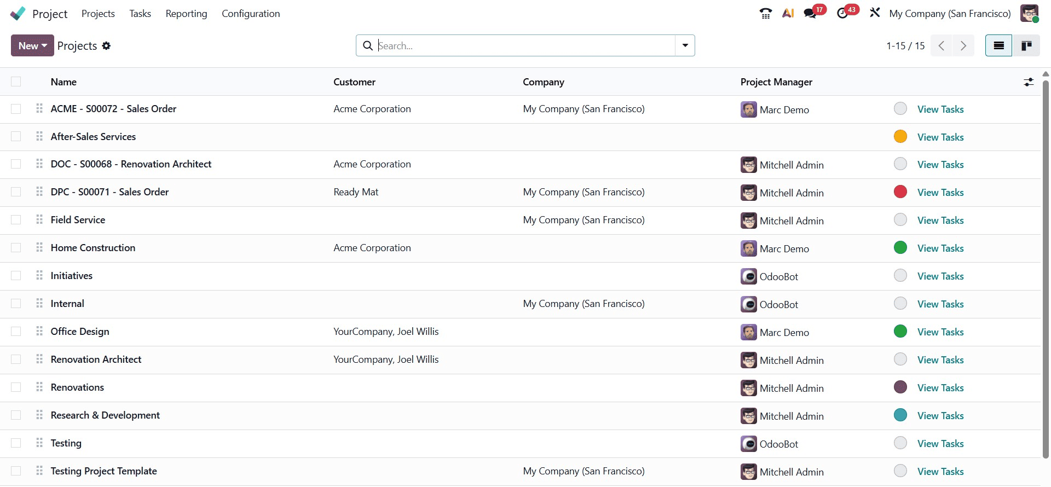Open the user avatar menu
1051x487 pixels.
click(x=1029, y=13)
